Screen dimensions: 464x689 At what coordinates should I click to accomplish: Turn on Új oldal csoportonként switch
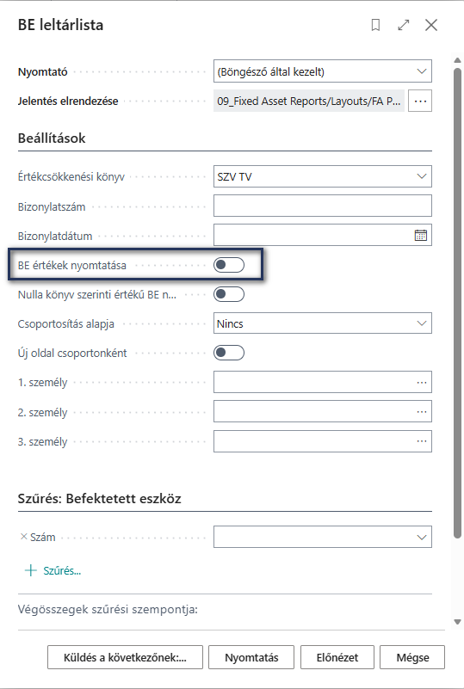[229, 353]
